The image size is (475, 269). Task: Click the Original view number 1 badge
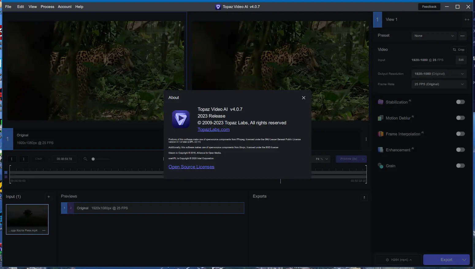8,139
